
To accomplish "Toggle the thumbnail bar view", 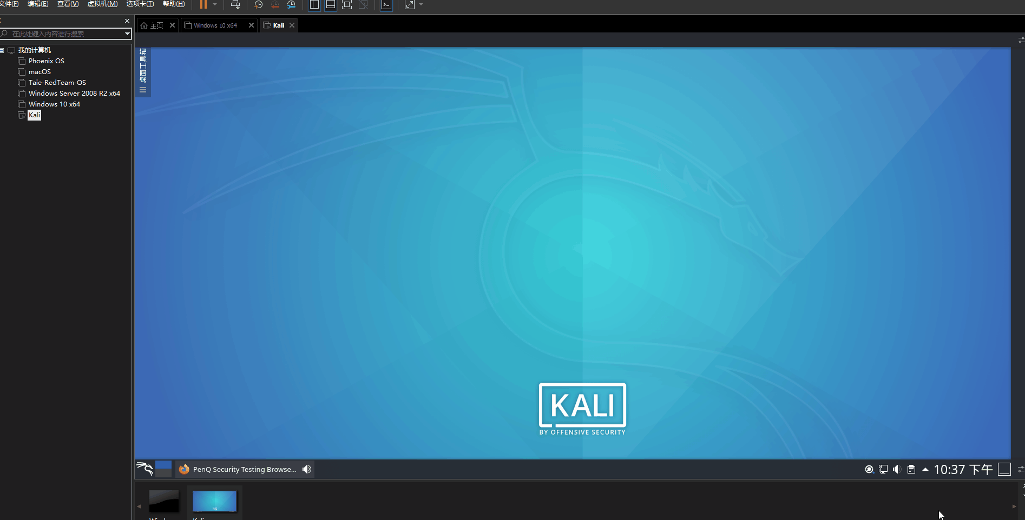I will 330,4.
